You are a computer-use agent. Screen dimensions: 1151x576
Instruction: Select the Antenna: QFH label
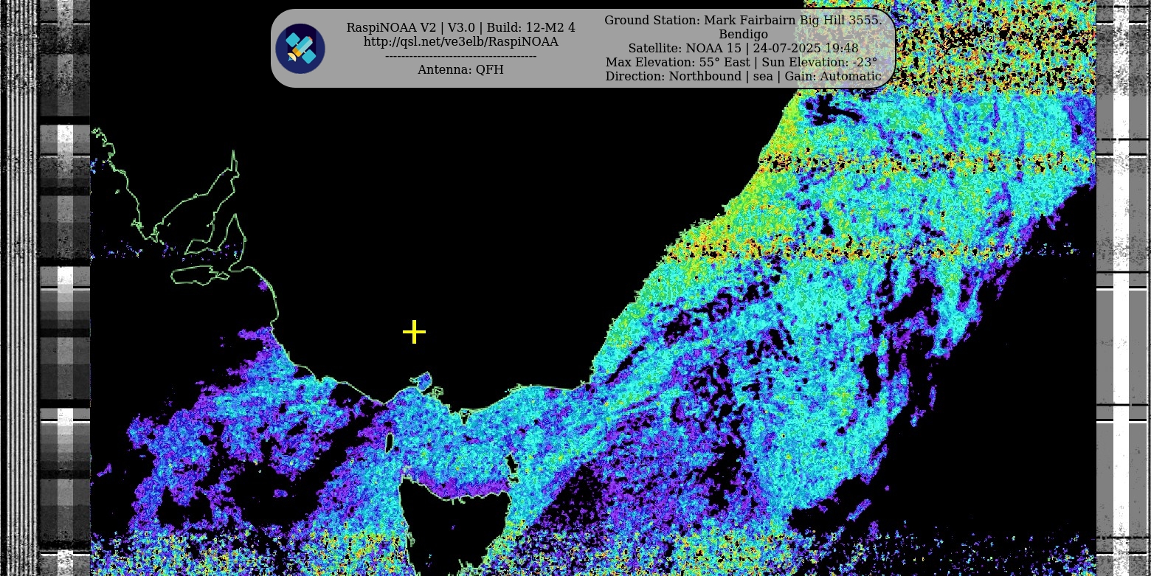pos(460,69)
